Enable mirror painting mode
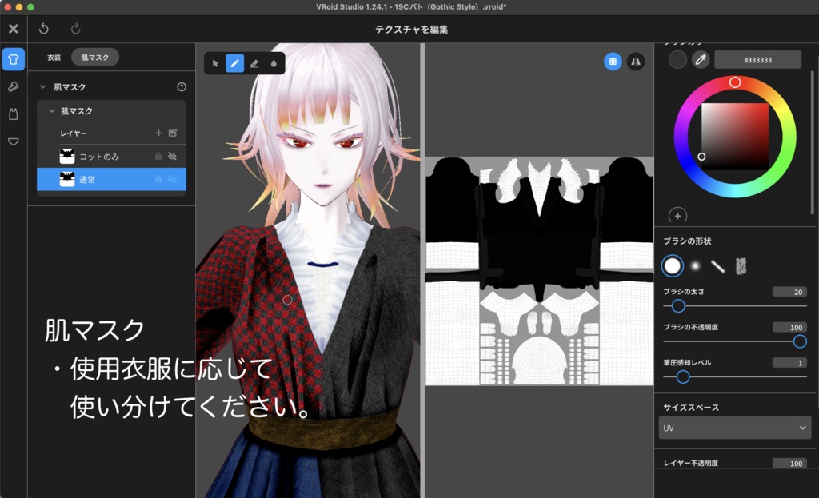Image resolution: width=819 pixels, height=498 pixels. 636,61
